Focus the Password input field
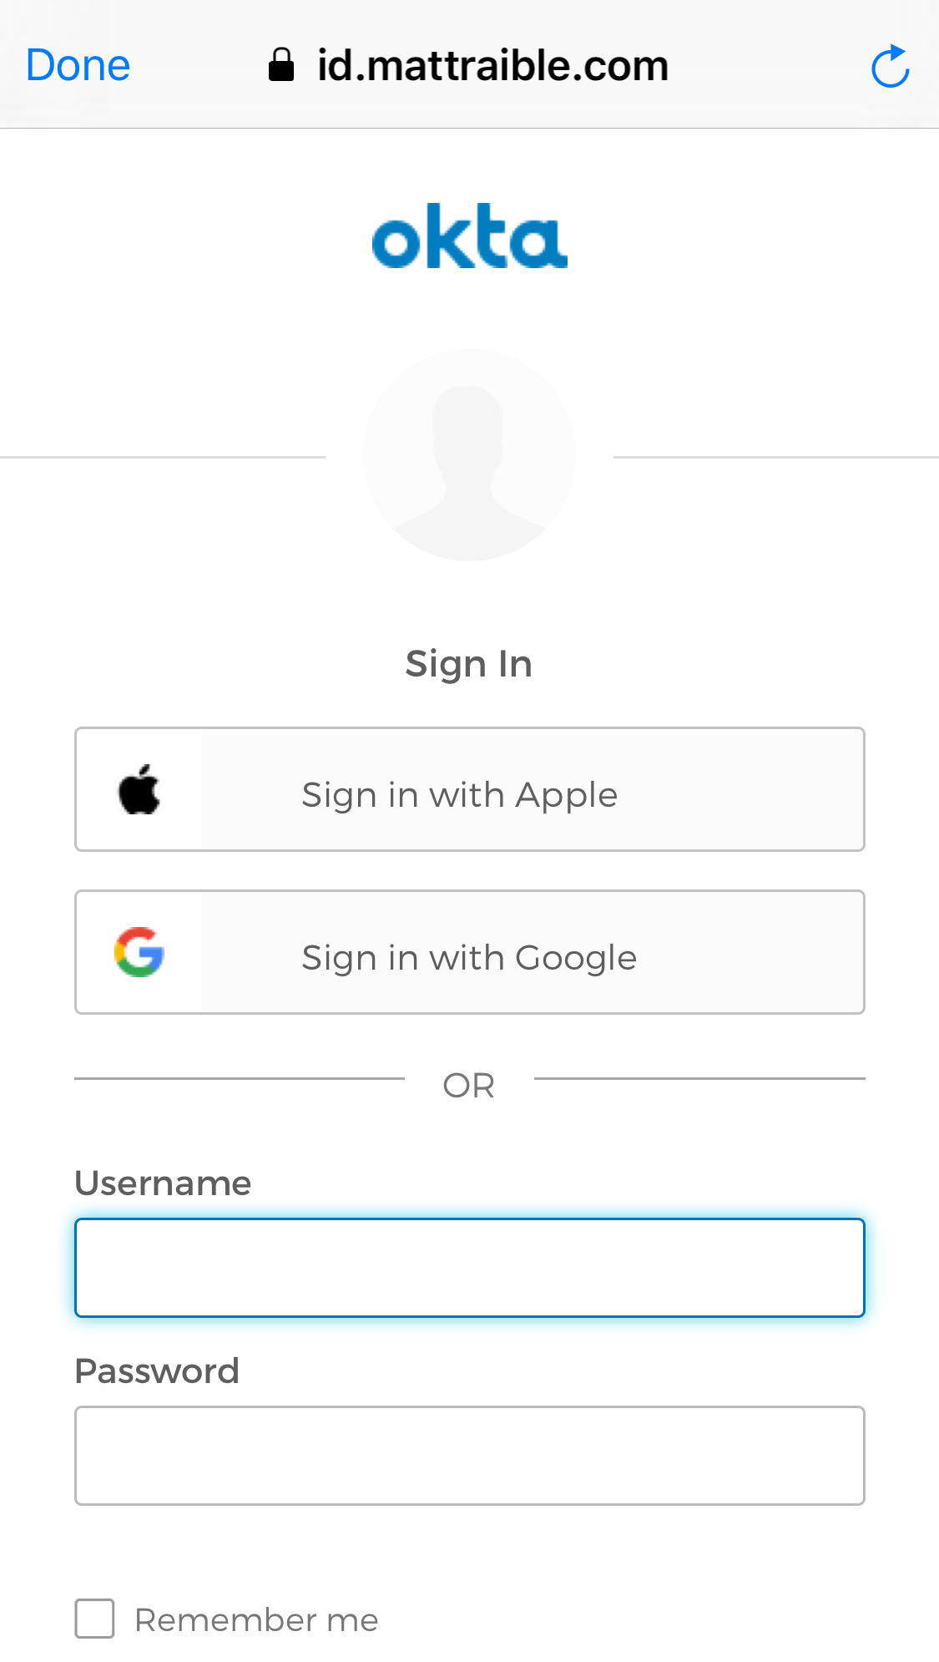 [469, 1456]
